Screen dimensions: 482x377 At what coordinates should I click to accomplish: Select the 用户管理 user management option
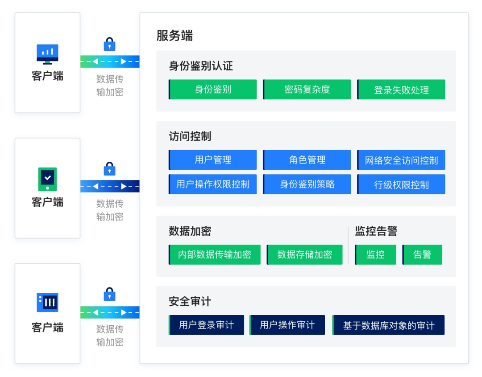[x=212, y=160]
